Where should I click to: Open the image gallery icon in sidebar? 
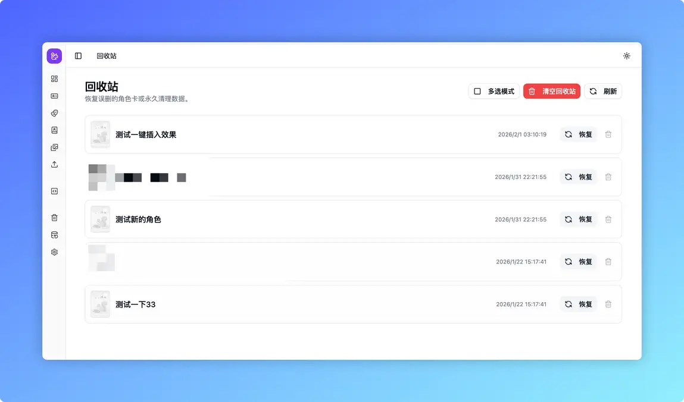tap(54, 147)
